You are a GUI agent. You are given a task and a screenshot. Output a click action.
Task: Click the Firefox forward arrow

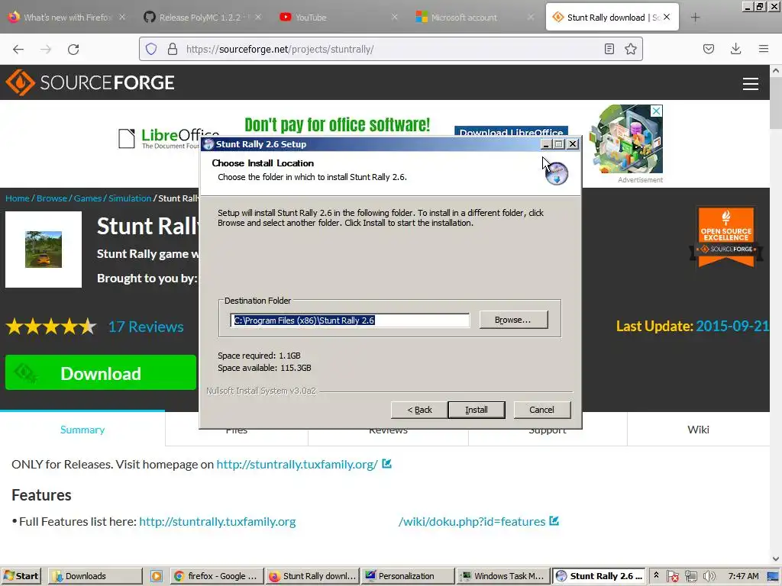pos(46,49)
